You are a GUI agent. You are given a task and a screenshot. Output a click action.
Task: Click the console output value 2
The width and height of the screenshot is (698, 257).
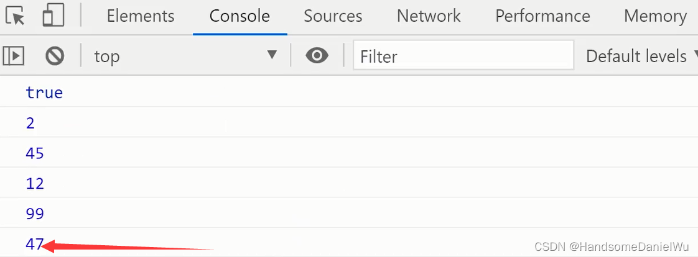[30, 124]
